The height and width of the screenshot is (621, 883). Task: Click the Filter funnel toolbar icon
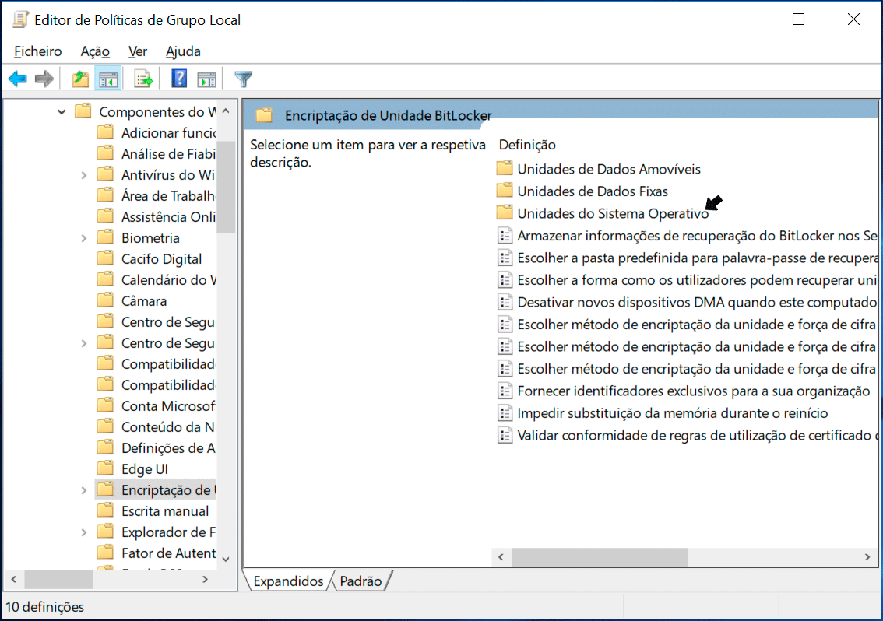(243, 79)
